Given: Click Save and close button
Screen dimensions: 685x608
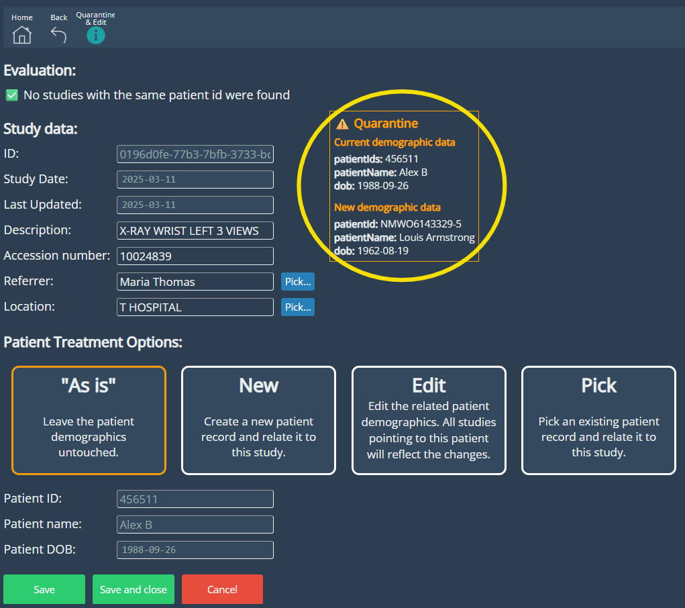Looking at the screenshot, I should tap(134, 589).
